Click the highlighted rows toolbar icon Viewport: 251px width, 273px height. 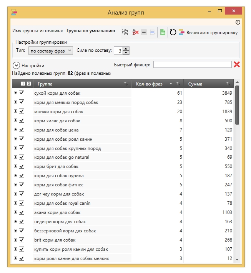pos(152,32)
